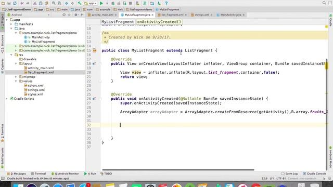
Task: Click the navigate Forward arrow icon
Action: click(72, 3)
